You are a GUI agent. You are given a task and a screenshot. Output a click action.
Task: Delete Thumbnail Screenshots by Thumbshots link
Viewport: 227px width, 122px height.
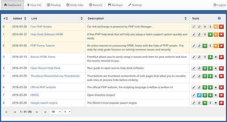pos(221,76)
